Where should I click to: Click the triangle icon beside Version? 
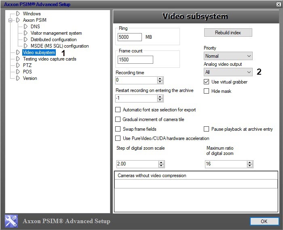click(x=18, y=78)
